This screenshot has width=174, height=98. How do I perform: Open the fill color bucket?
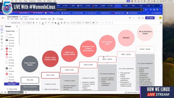point(55,23)
